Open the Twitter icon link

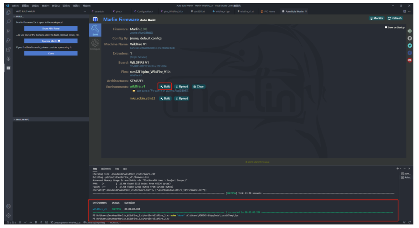(x=410, y=46)
